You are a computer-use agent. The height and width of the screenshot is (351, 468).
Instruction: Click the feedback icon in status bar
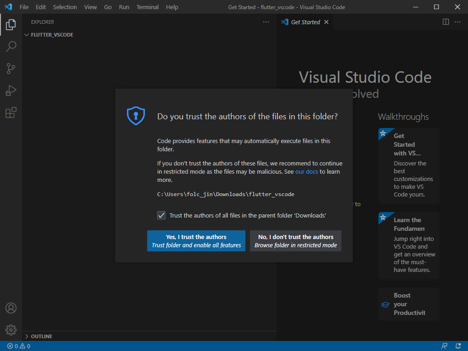point(444,346)
